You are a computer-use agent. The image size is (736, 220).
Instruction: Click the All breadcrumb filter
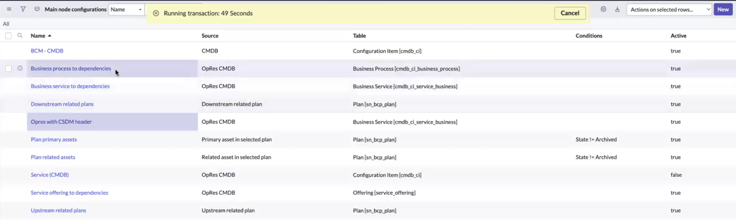pyautogui.click(x=6, y=24)
